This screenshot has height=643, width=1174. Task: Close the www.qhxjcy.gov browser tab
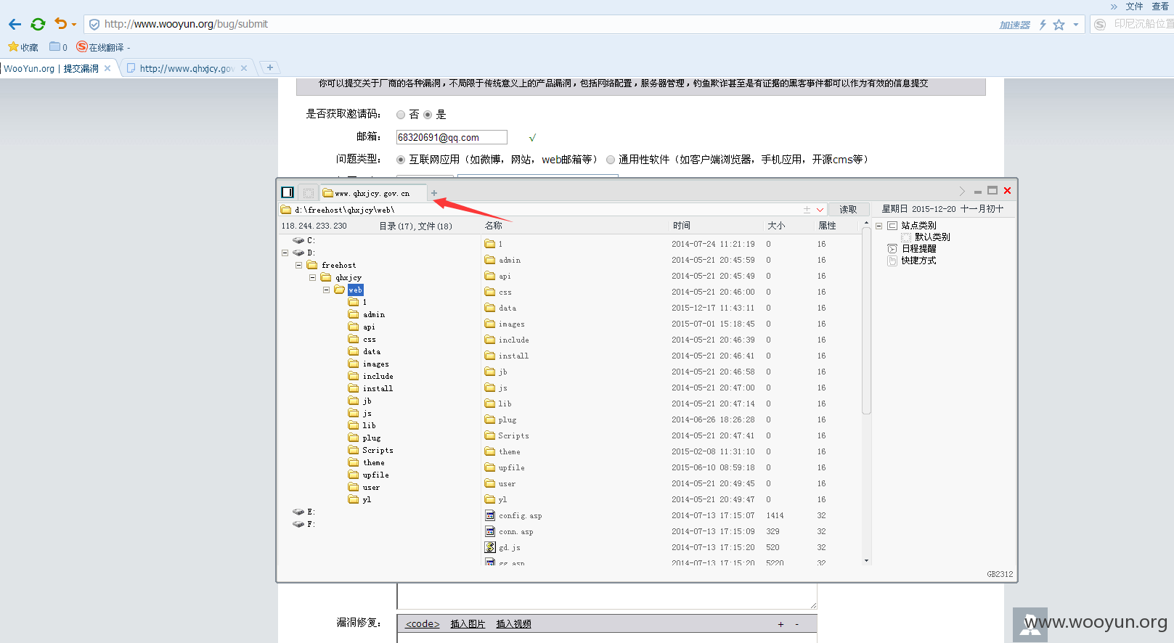(244, 68)
